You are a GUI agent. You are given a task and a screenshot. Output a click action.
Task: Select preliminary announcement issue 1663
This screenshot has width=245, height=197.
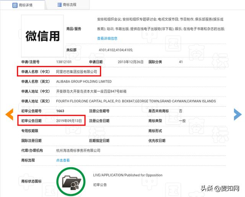[x=60, y=111]
